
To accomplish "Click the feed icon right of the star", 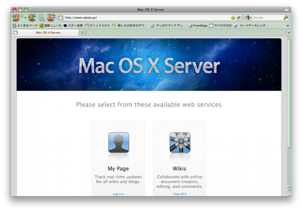I will click(x=239, y=18).
